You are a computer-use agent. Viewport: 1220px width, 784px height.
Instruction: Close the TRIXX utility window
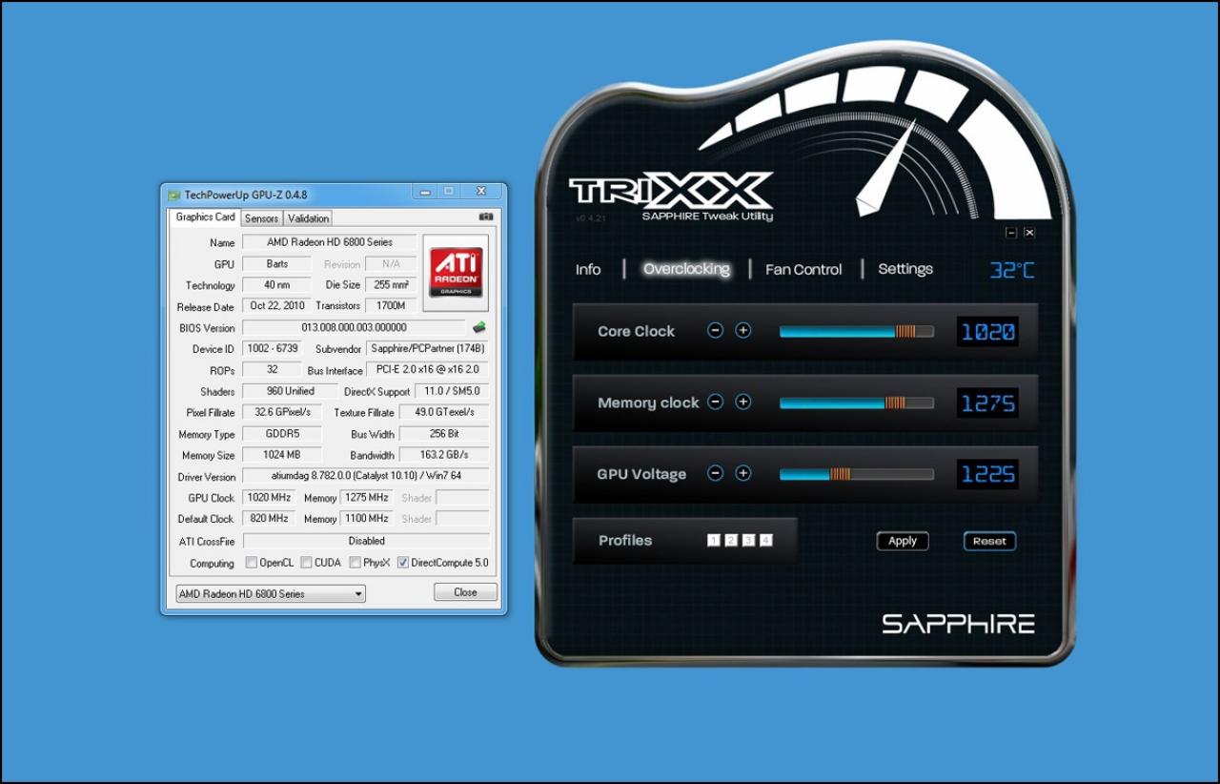tap(1029, 233)
